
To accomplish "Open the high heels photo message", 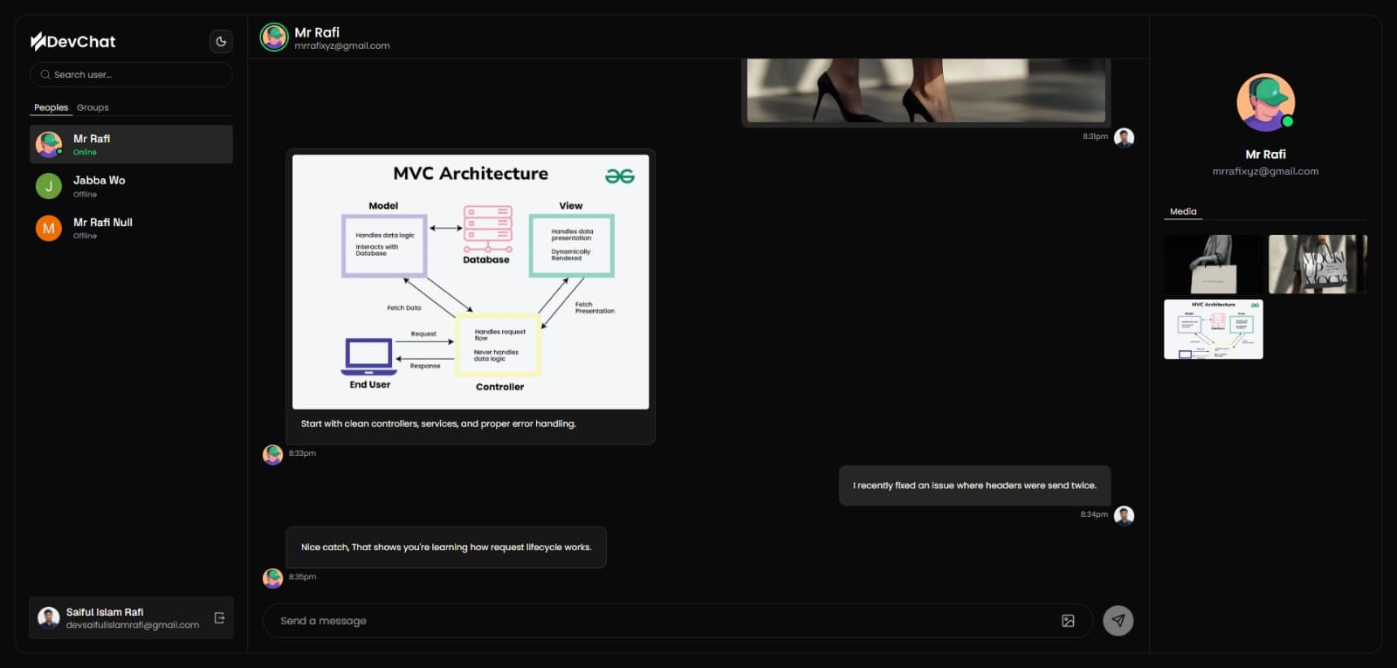I will [x=926, y=91].
